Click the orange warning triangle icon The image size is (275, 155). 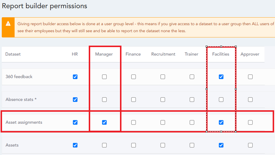click(8, 24)
